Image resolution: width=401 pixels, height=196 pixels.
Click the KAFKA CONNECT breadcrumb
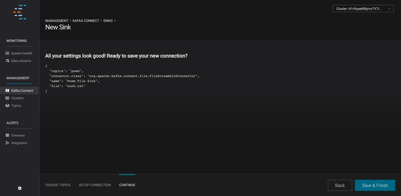(86, 21)
